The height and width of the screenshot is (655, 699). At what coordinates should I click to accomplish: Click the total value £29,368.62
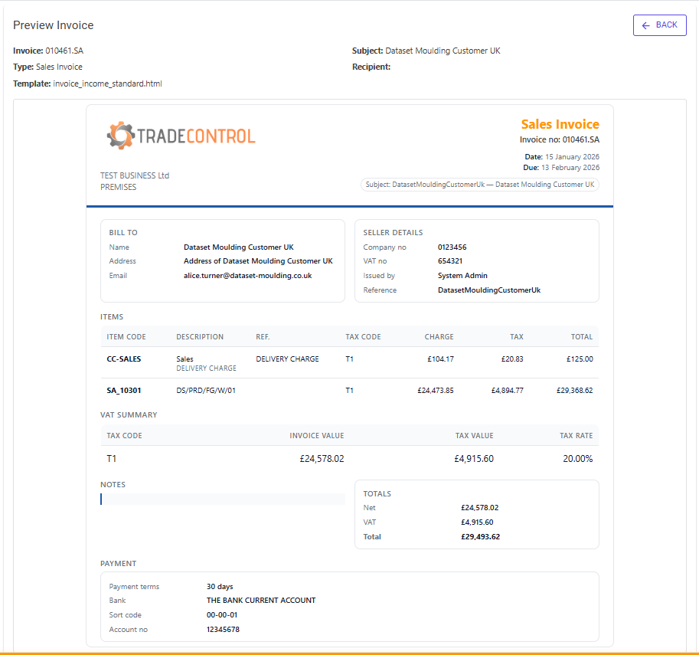tap(575, 391)
